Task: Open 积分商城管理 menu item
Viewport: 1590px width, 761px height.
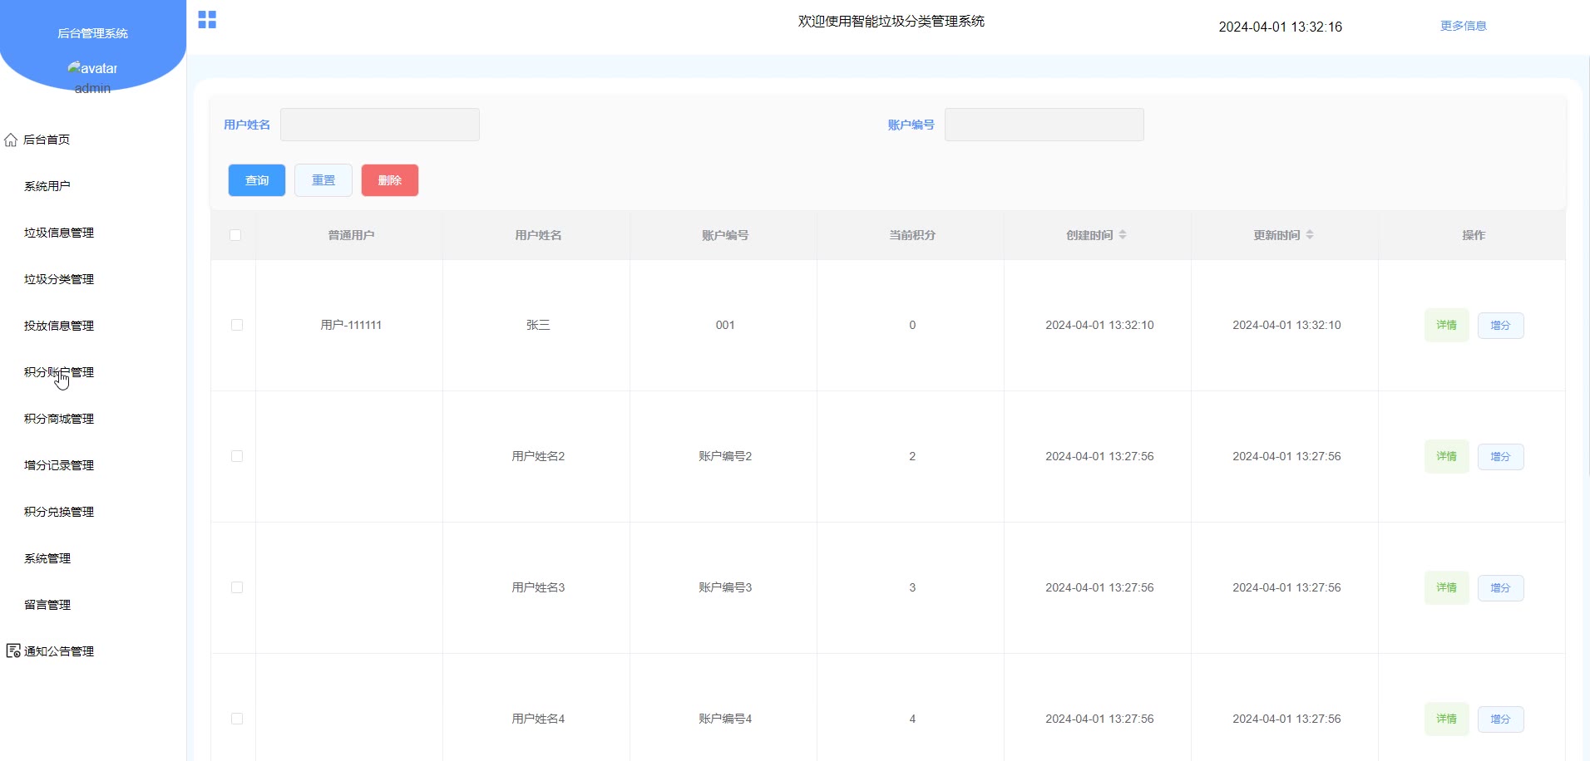Action: (59, 419)
